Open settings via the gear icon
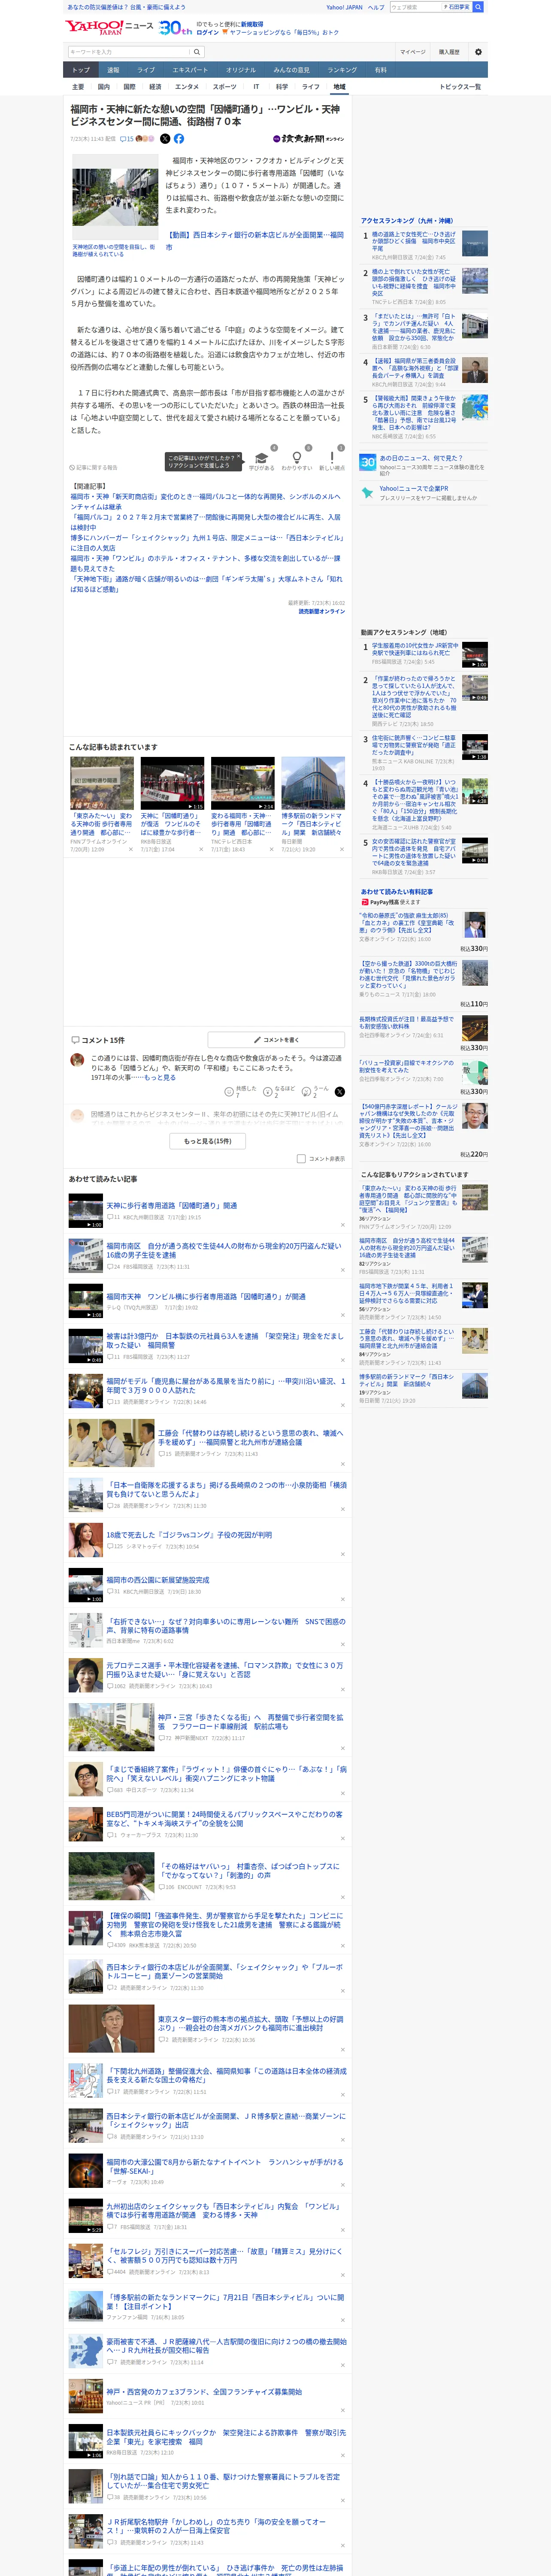Screen dimensions: 551x2576 [x=478, y=52]
